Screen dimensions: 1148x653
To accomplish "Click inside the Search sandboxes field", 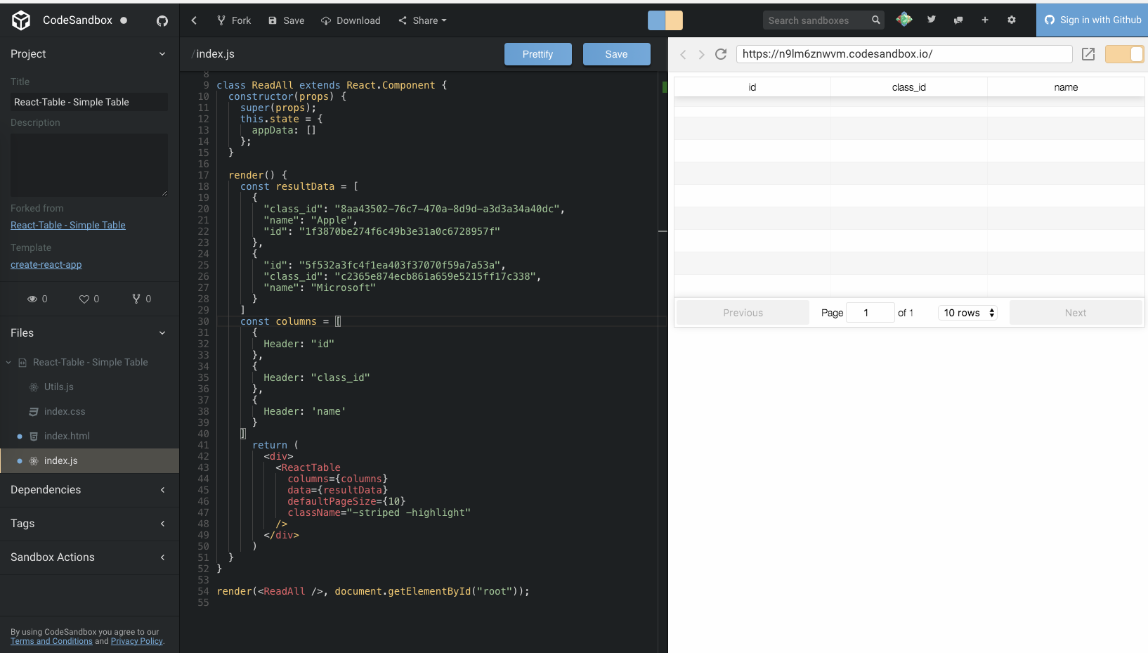I will (x=815, y=20).
